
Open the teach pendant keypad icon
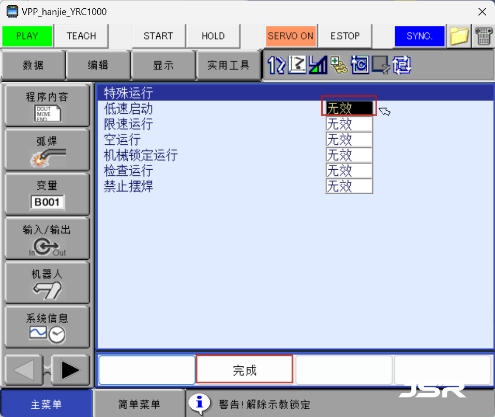click(483, 36)
